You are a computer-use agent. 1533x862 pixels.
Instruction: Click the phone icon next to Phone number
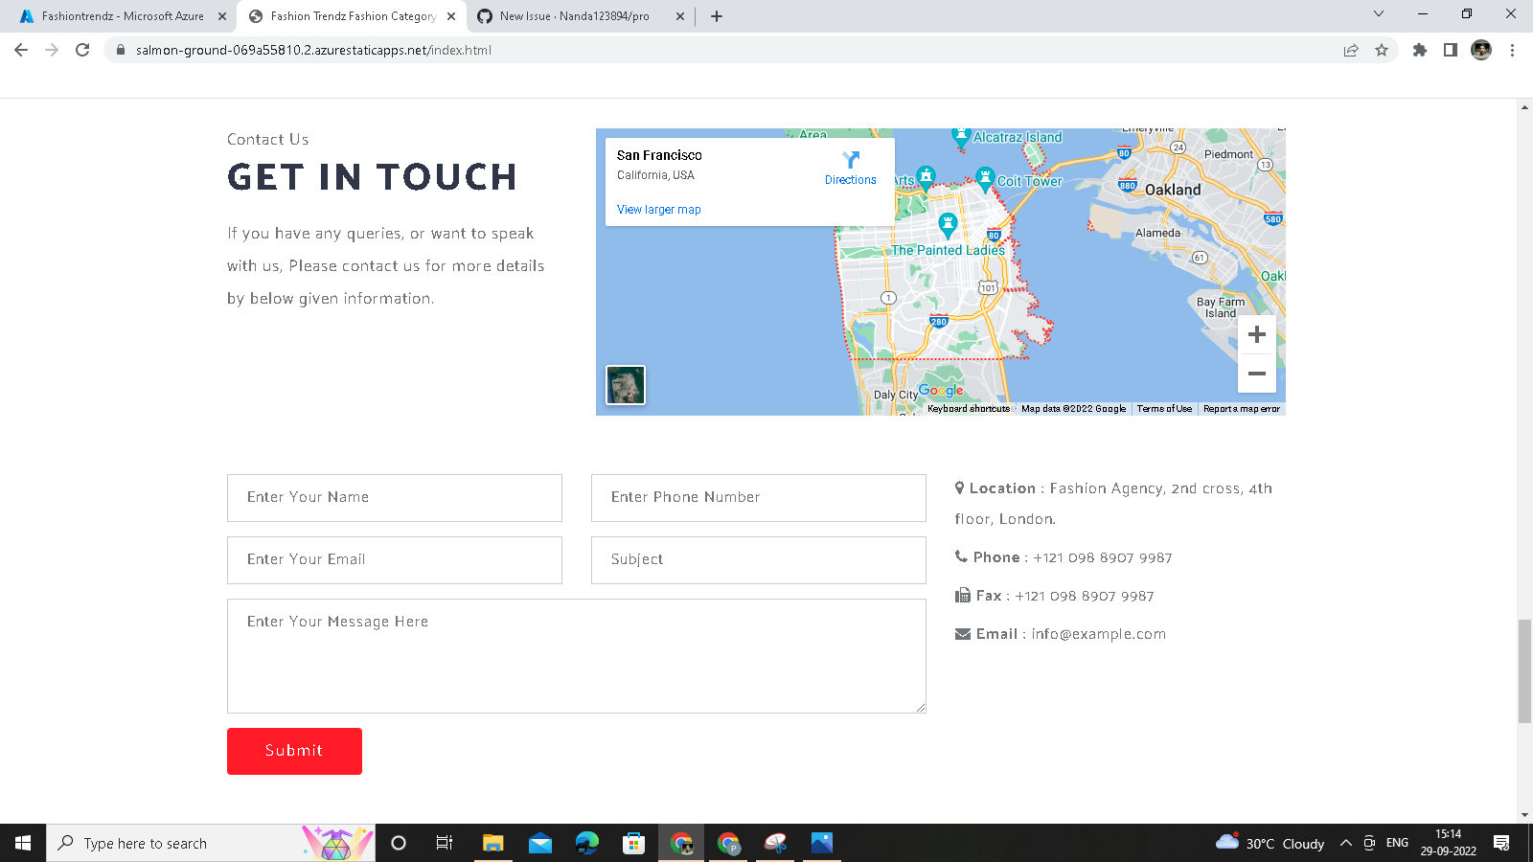click(960, 556)
